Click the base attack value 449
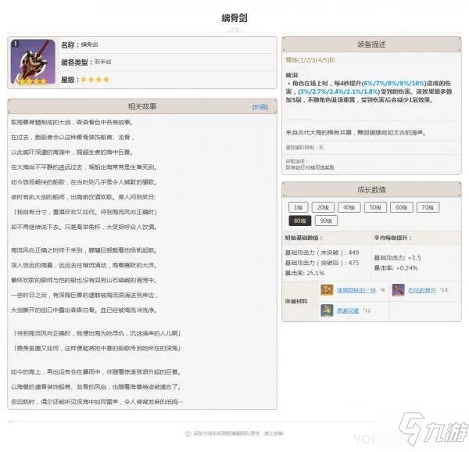The width and height of the screenshot is (469, 452). [353, 253]
